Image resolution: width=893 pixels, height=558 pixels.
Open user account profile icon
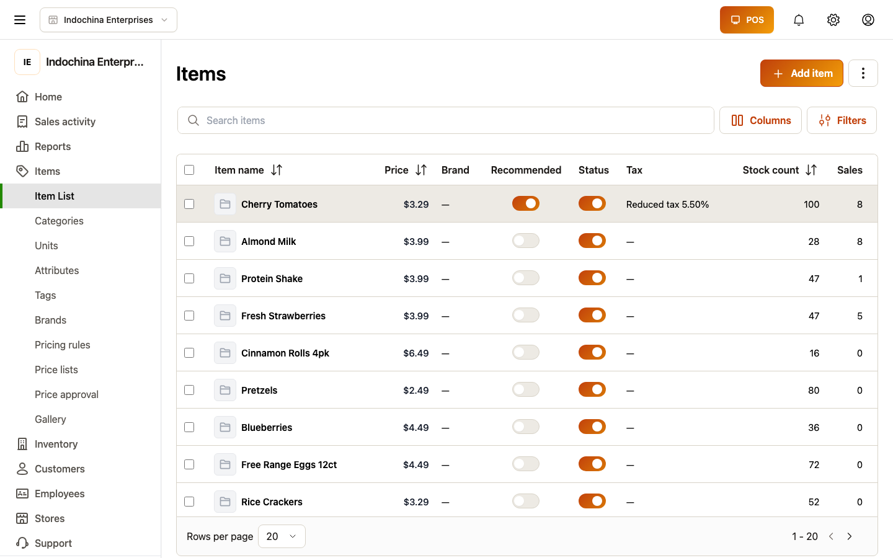pyautogui.click(x=868, y=20)
